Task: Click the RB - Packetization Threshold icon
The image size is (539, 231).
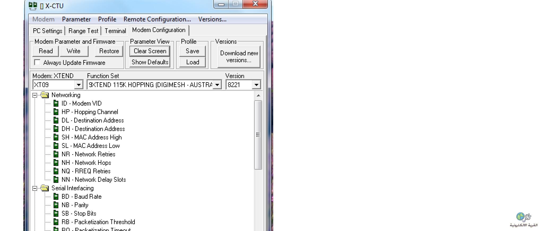Action: 56,222
